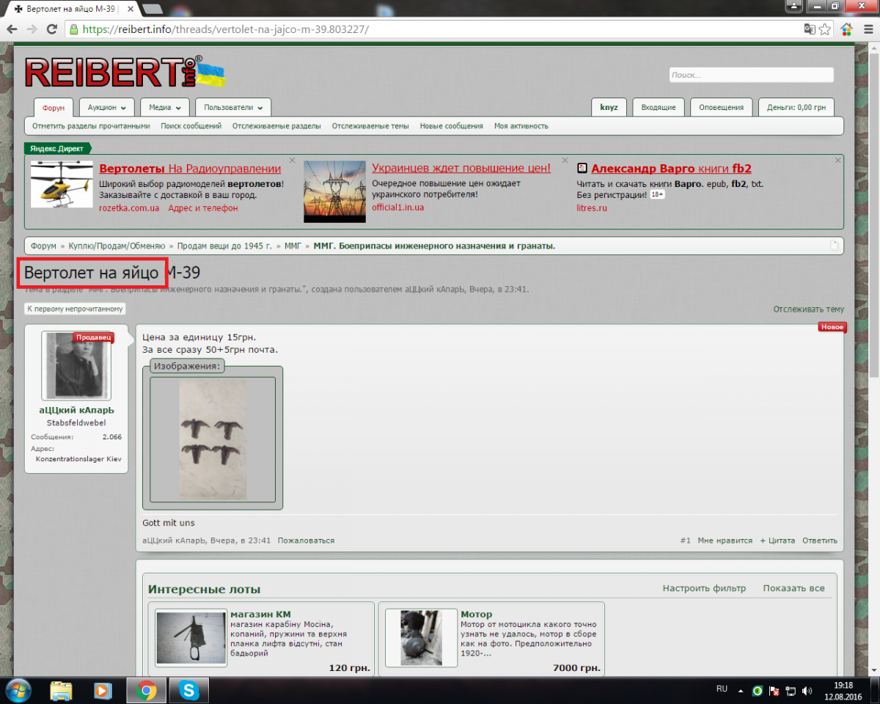Click the browser back arrow
Image resolution: width=880 pixels, height=704 pixels.
pyautogui.click(x=12, y=29)
